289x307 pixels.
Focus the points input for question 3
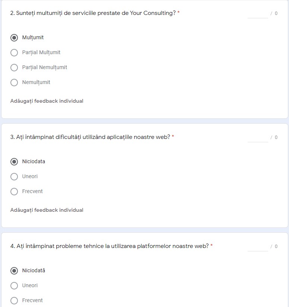(258, 137)
